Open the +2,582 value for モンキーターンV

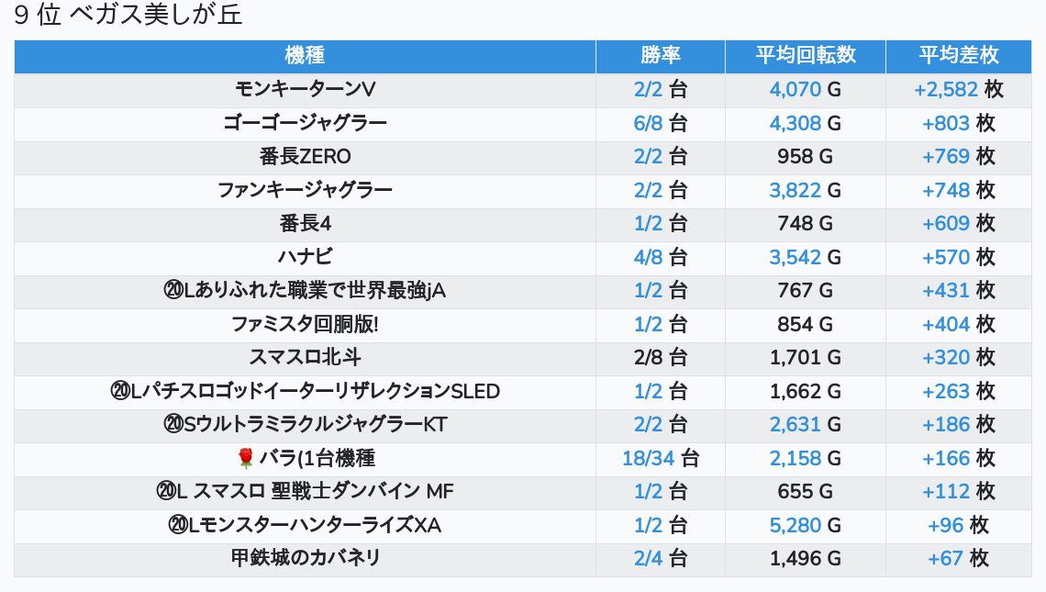[x=945, y=90]
